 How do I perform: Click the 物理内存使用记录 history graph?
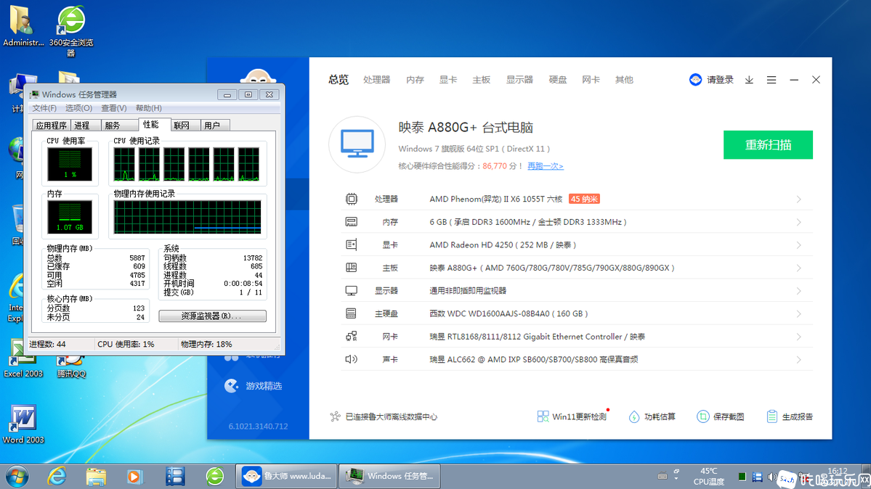click(x=187, y=217)
